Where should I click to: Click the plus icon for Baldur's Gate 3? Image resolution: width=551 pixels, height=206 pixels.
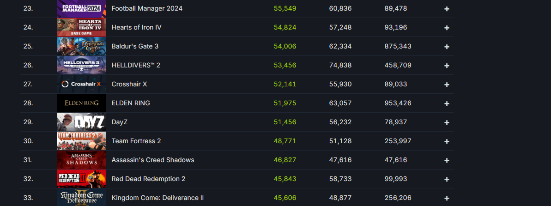pos(447,47)
